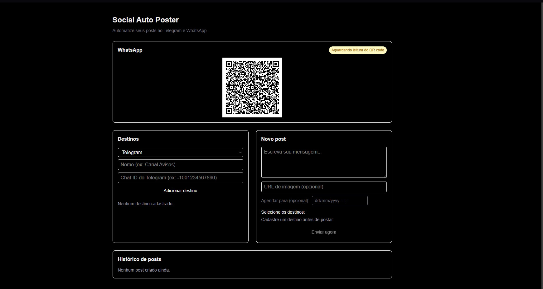The width and height of the screenshot is (543, 289).
Task: Click the Social Auto Poster heading
Action: tap(146, 20)
